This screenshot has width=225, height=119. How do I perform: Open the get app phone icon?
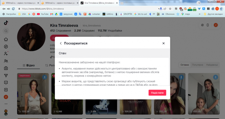coord(208,25)
